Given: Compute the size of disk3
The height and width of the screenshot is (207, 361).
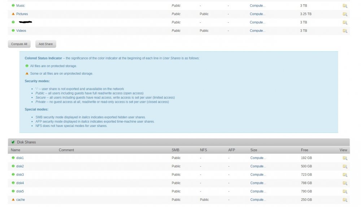Looking at the screenshot, I should click(x=258, y=175).
